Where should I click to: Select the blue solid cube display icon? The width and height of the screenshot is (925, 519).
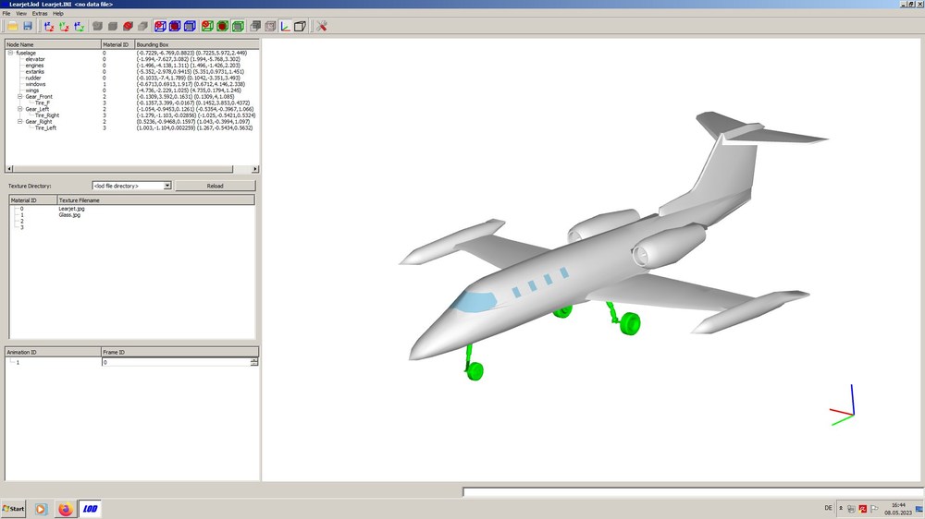190,26
